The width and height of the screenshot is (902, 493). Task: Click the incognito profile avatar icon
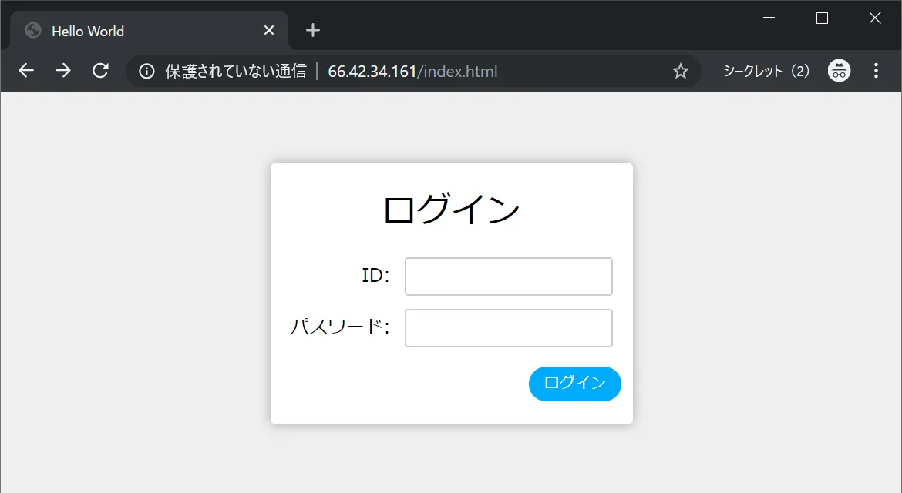[x=839, y=70]
